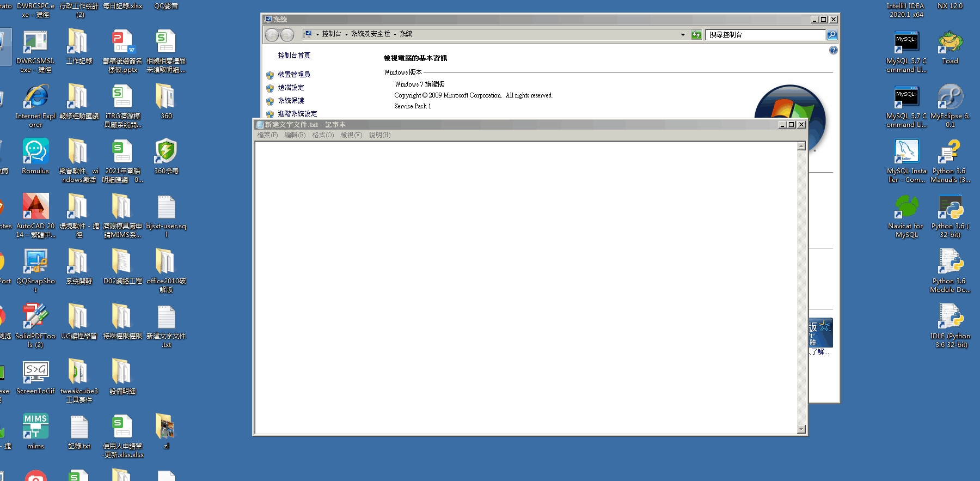The image size is (980, 481).
Task: Open the help question mark icon
Action: pyautogui.click(x=834, y=50)
